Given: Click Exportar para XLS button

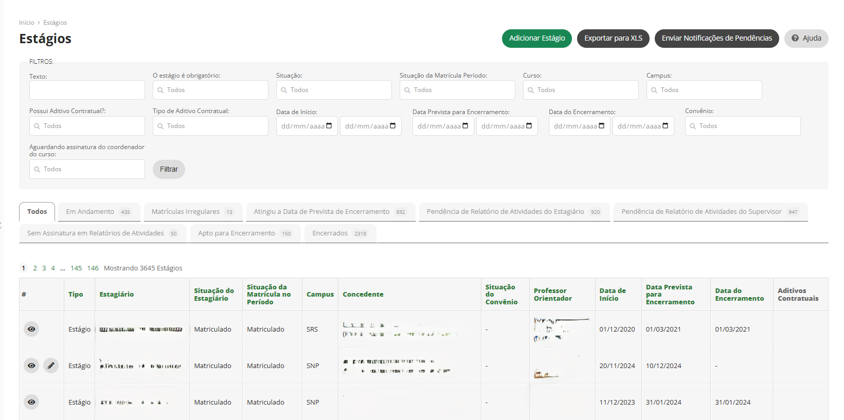Looking at the screenshot, I should click(x=613, y=38).
